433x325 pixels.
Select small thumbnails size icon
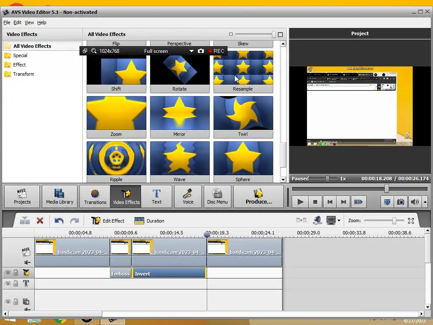[231, 34]
